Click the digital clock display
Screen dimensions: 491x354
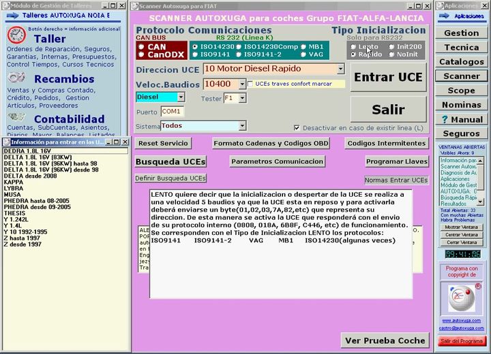pos(463,254)
